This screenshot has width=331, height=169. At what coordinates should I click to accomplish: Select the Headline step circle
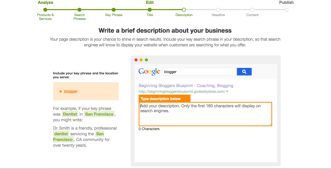(x=218, y=10)
